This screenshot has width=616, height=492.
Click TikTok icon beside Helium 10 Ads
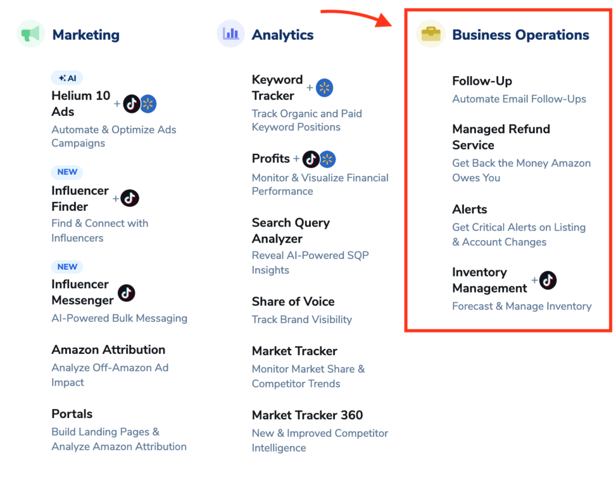132,104
